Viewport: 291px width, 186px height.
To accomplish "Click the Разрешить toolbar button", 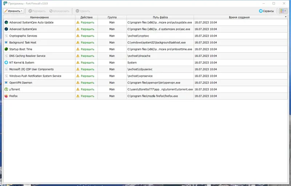I will coord(37,11).
